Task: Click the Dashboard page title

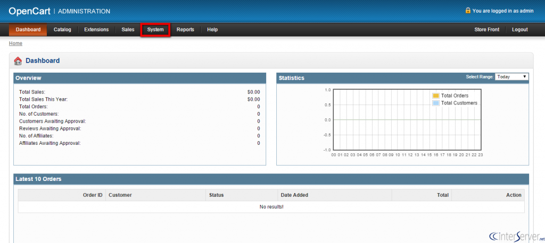Action: pyautogui.click(x=43, y=60)
